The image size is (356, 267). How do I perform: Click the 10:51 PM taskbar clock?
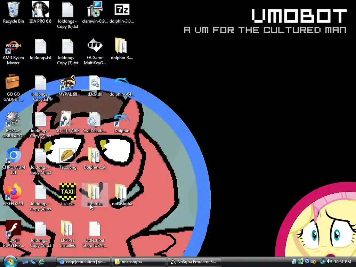pos(342,262)
